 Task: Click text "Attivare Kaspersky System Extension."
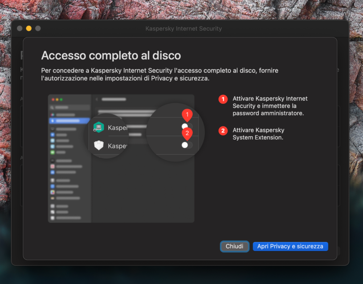click(x=258, y=134)
